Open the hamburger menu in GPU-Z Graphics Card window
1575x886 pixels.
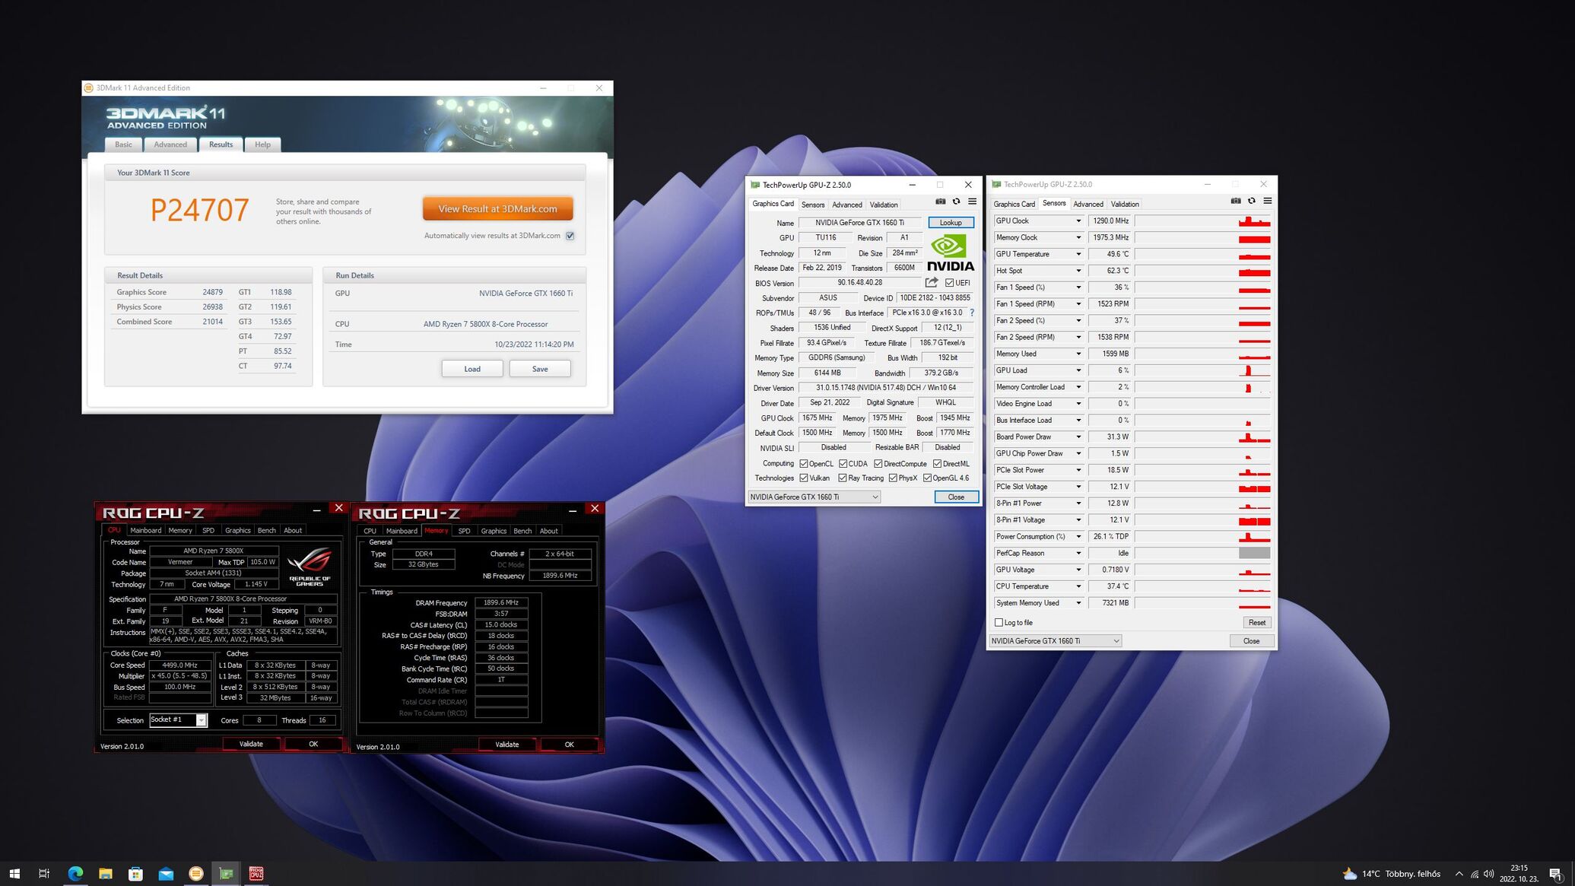pyautogui.click(x=972, y=202)
